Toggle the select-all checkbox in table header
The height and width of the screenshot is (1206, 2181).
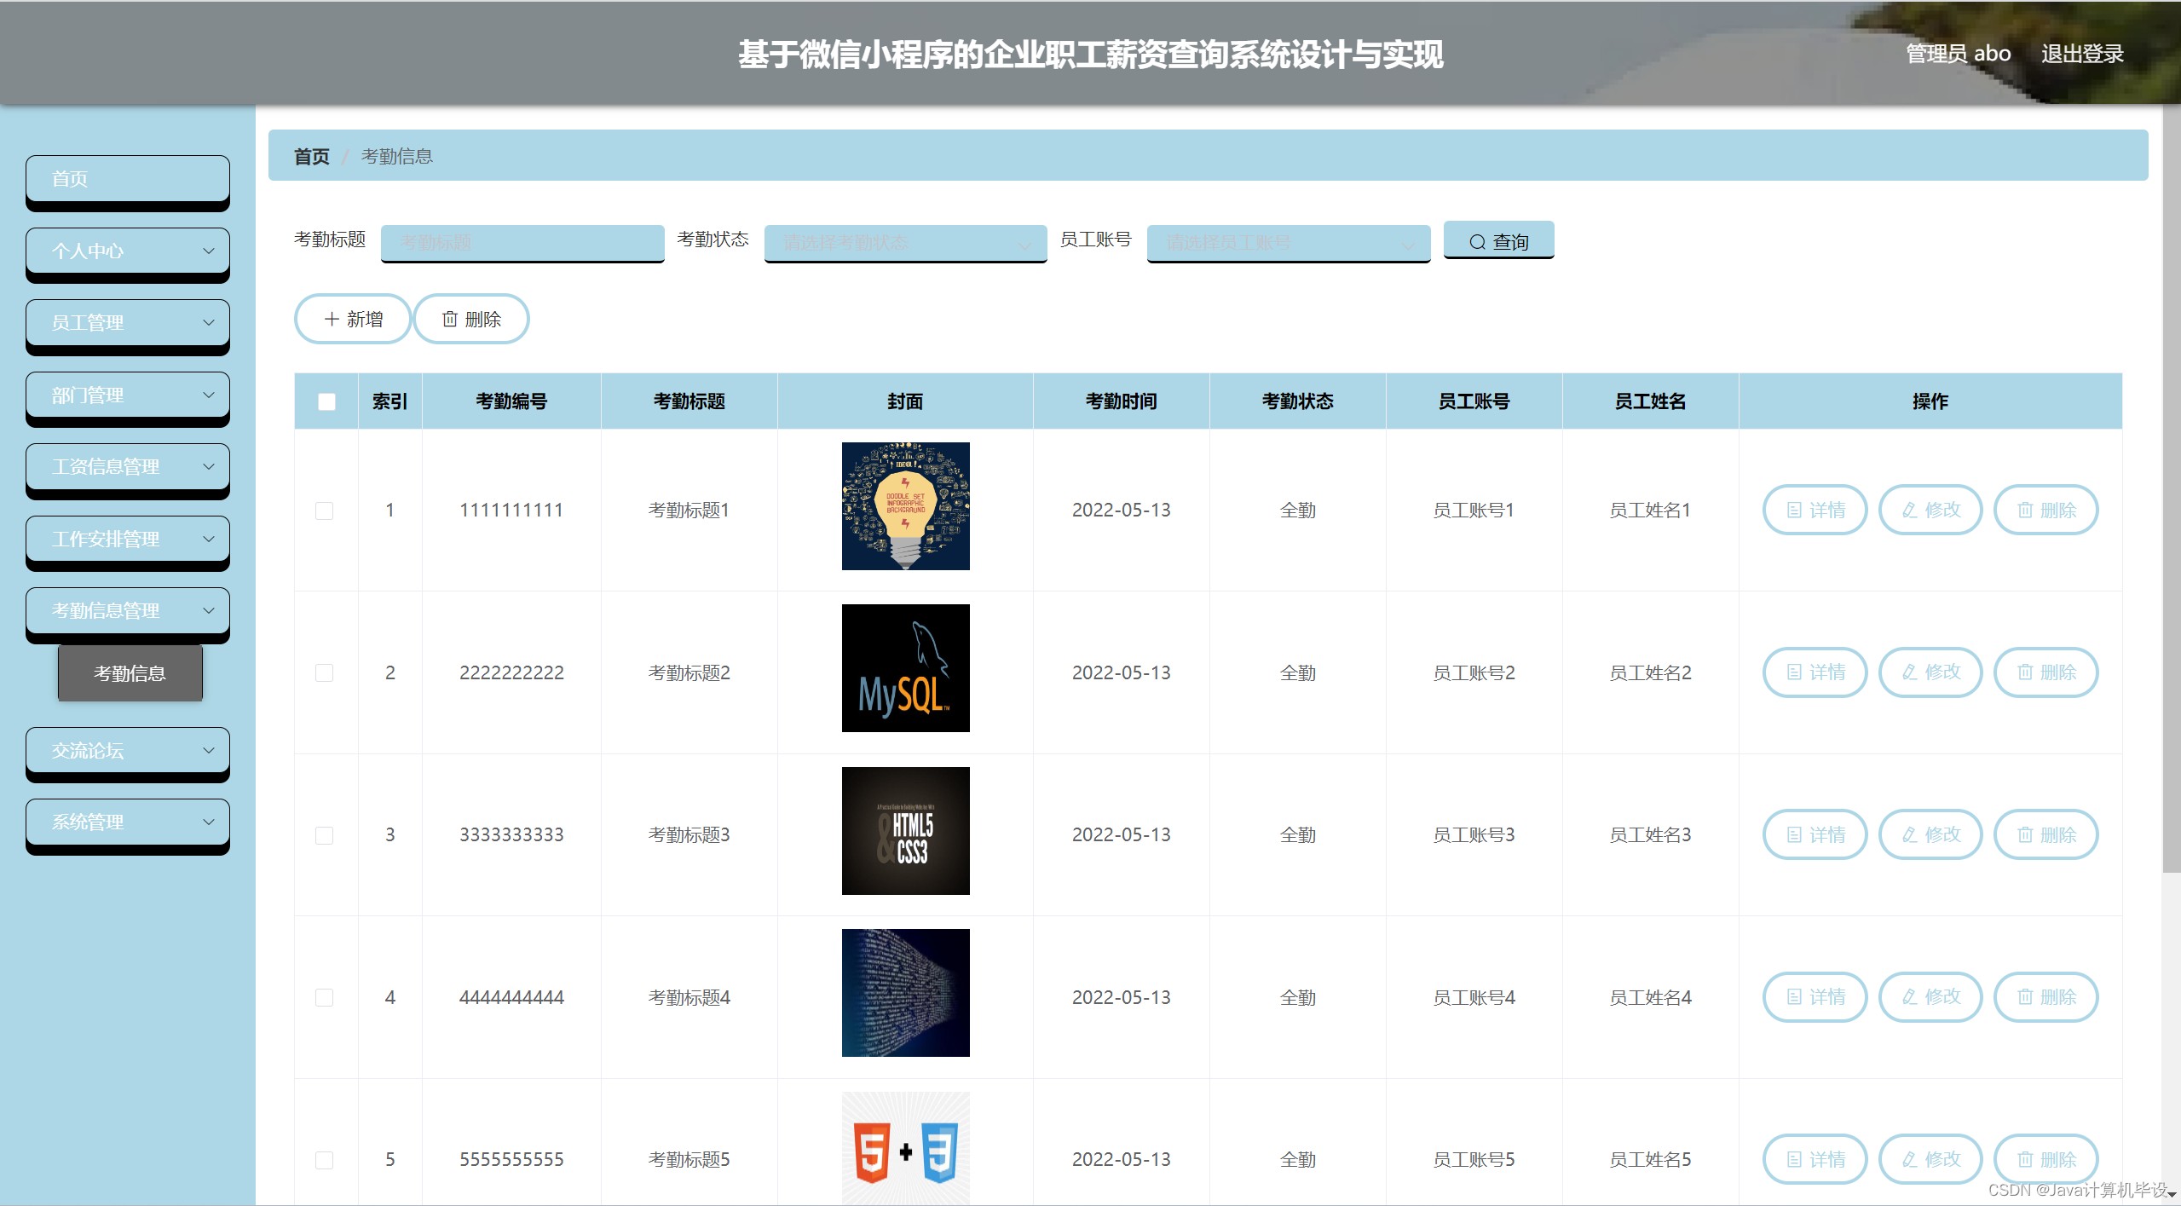(x=326, y=401)
